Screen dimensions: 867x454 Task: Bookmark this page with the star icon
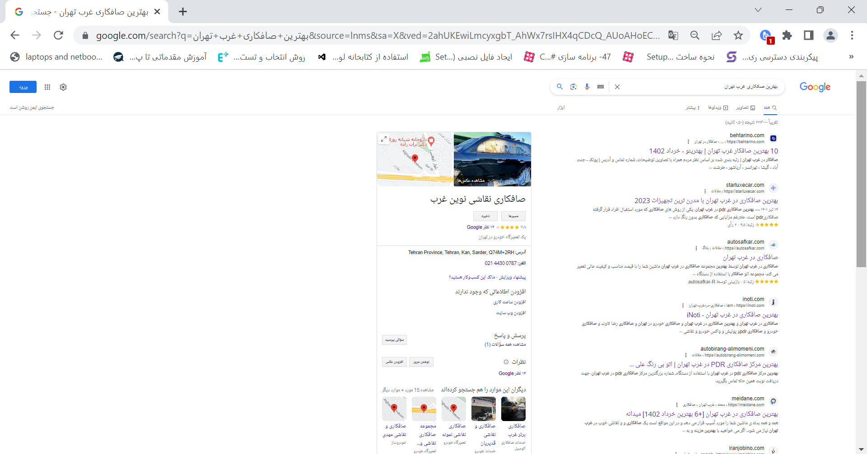coord(738,35)
